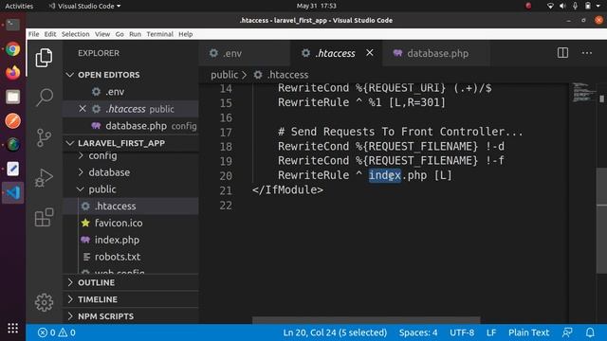
Task: Click Activities in the top bar
Action: point(19,7)
